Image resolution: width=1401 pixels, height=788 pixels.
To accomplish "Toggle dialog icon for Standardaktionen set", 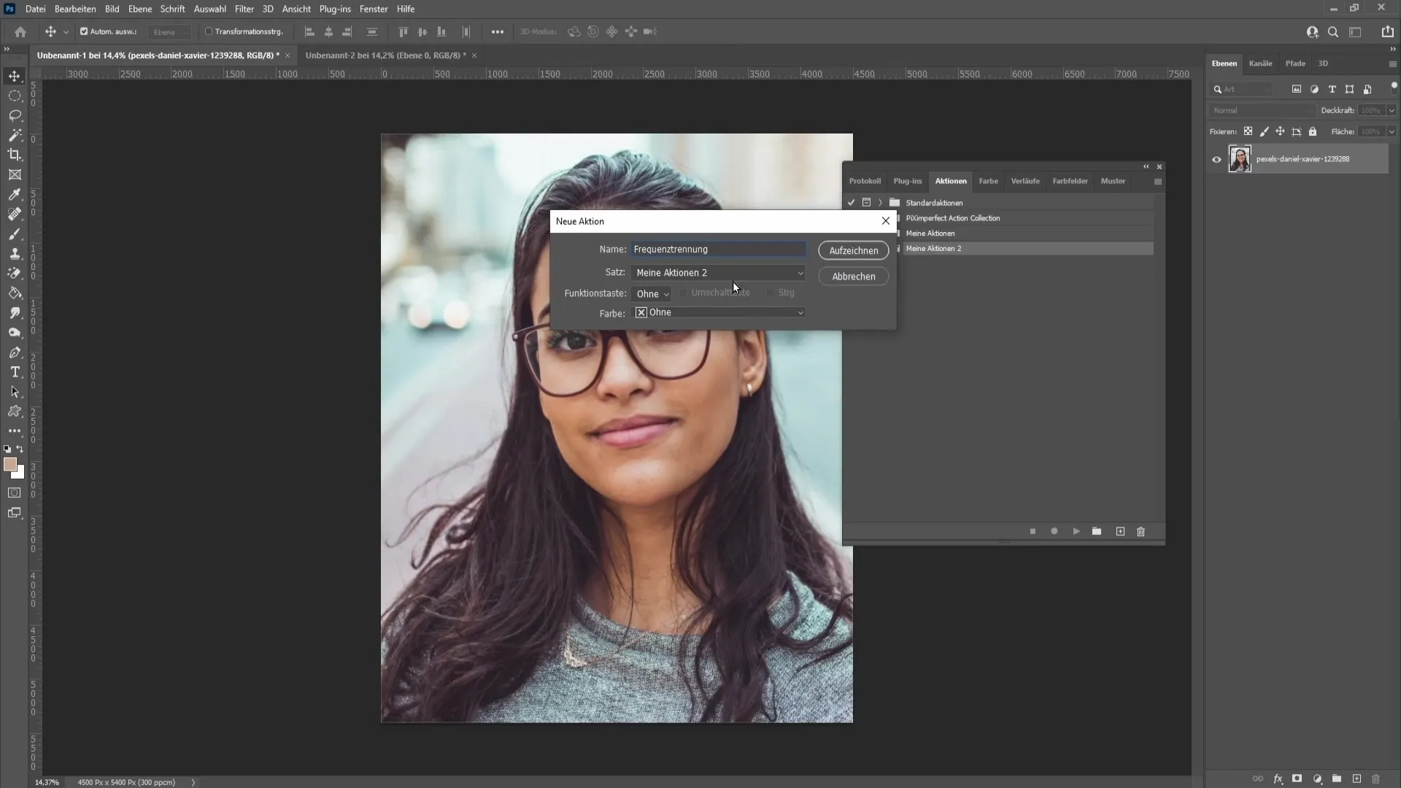I will tap(866, 203).
